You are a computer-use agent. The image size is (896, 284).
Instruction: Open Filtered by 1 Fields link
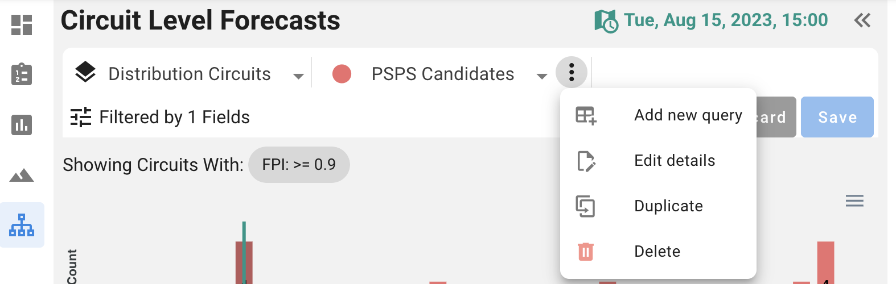(x=174, y=117)
